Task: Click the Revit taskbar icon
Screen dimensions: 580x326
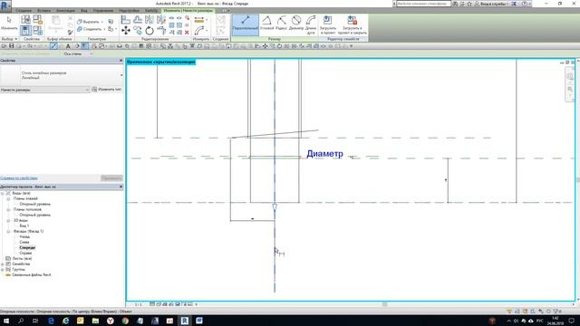Action: (x=184, y=321)
